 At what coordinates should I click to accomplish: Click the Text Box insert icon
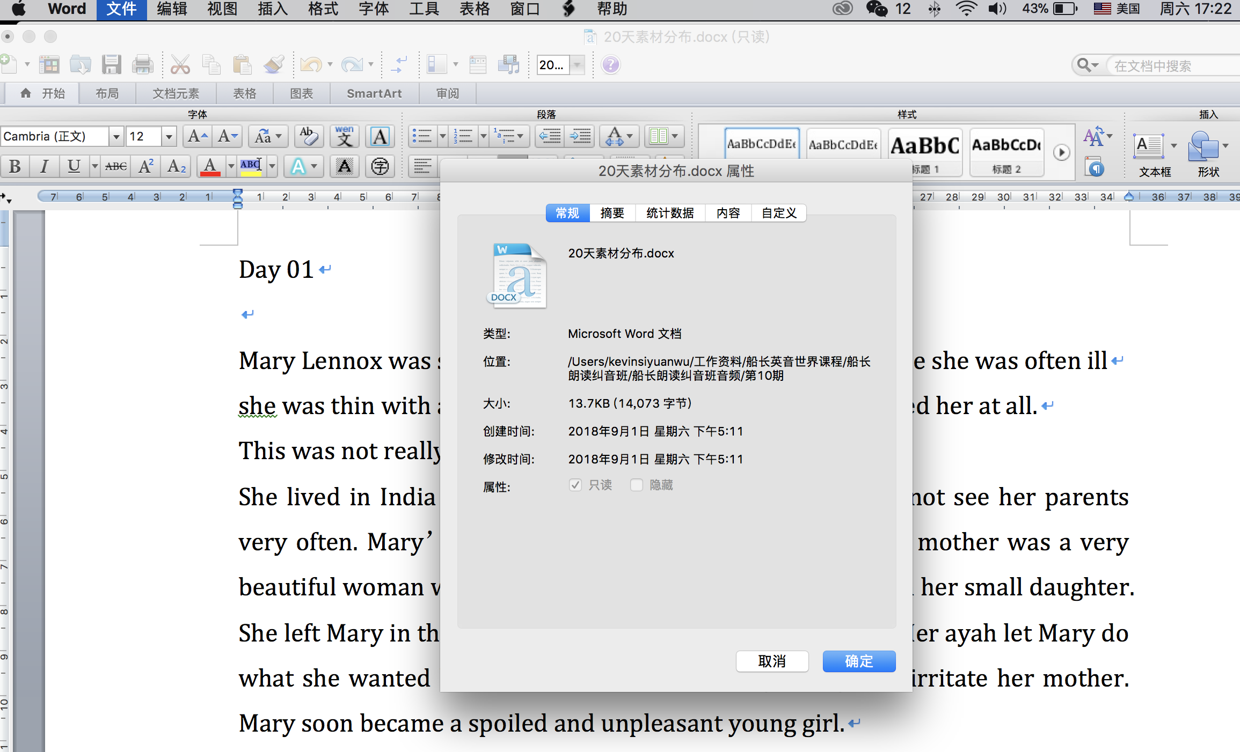(x=1149, y=145)
